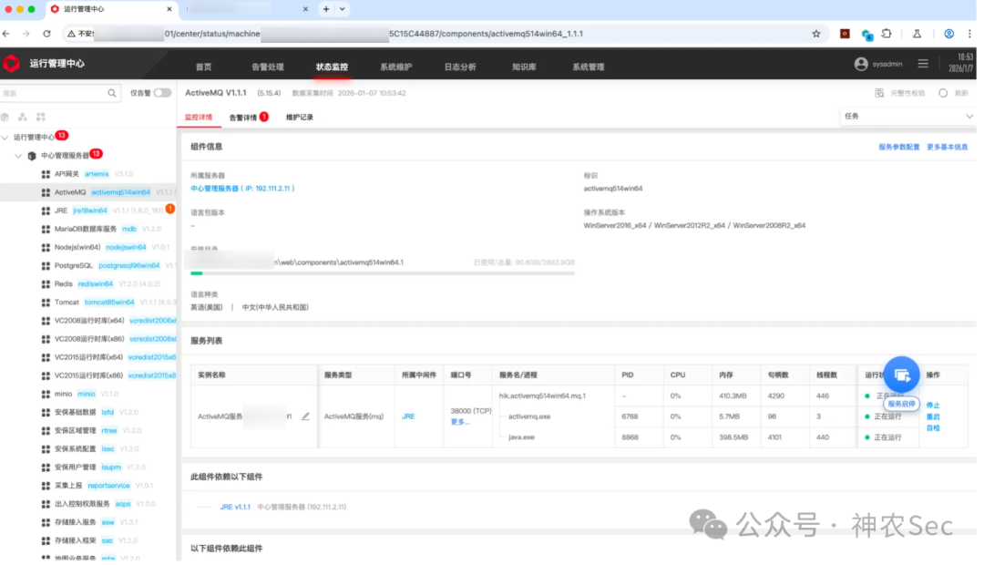Click the edit pencil icon for ActiveMQ服务 instance
Image resolution: width=984 pixels, height=565 pixels.
click(305, 416)
